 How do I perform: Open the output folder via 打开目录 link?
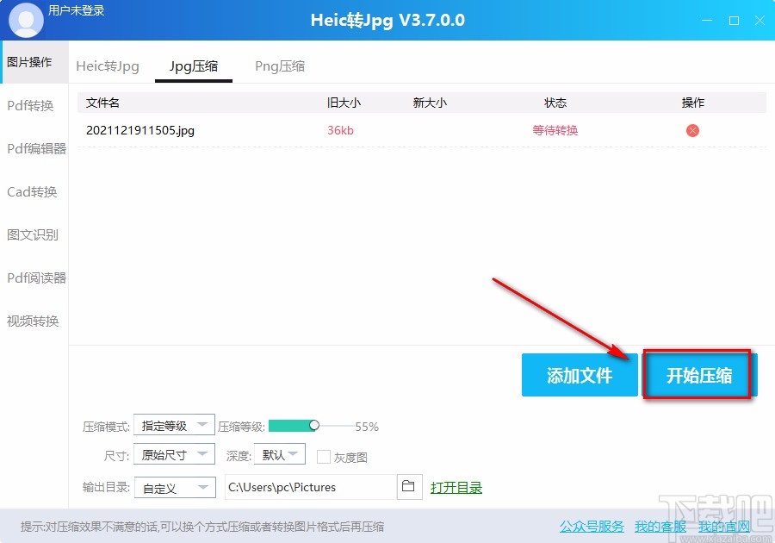pyautogui.click(x=456, y=487)
